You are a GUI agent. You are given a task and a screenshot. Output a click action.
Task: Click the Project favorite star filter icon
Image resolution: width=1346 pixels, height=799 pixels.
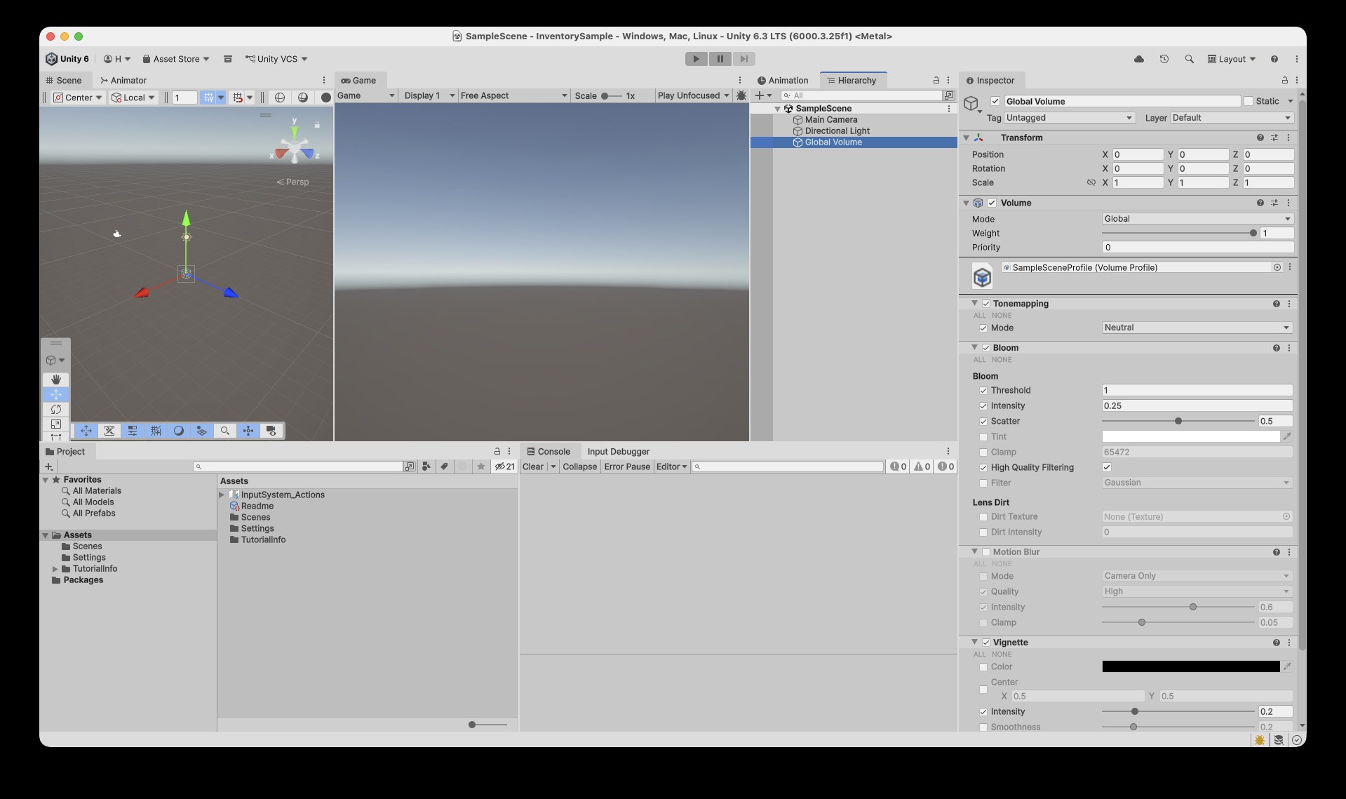pos(480,466)
